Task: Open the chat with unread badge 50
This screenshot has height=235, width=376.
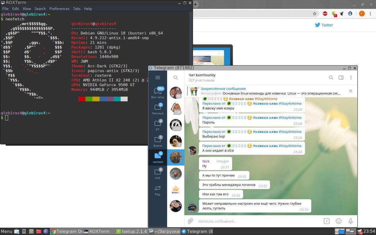Action: [x=176, y=93]
